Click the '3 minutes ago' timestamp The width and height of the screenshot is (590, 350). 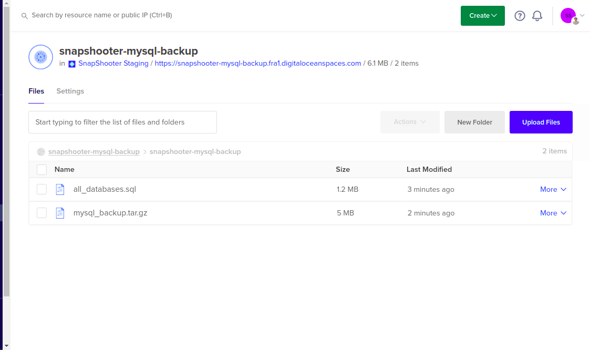tap(431, 189)
